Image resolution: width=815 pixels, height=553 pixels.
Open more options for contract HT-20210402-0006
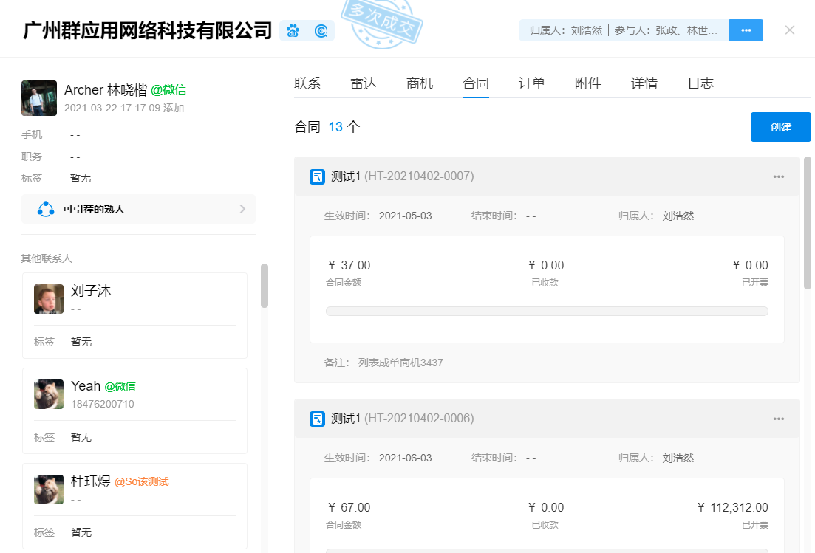point(778,419)
